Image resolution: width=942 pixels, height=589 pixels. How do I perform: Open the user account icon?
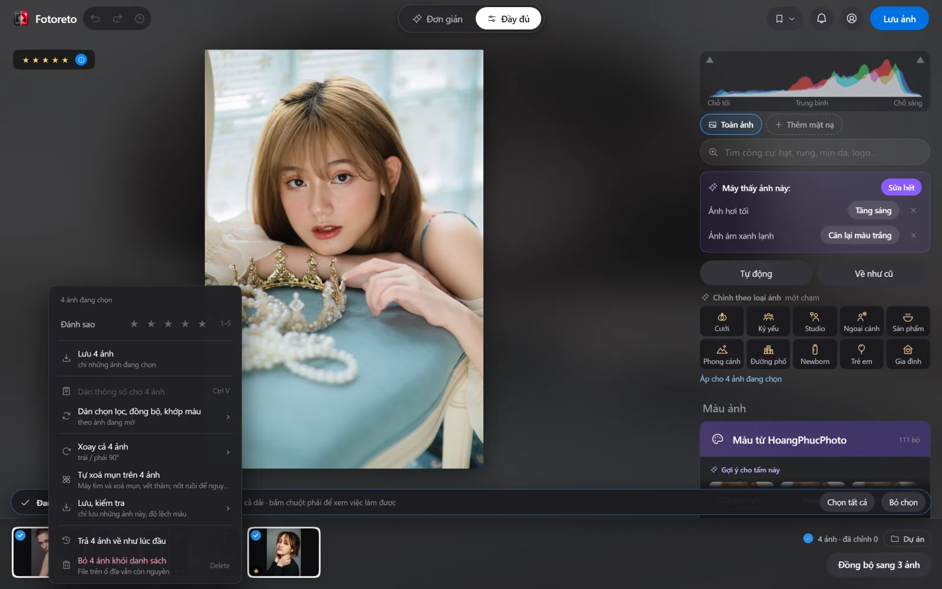851,19
